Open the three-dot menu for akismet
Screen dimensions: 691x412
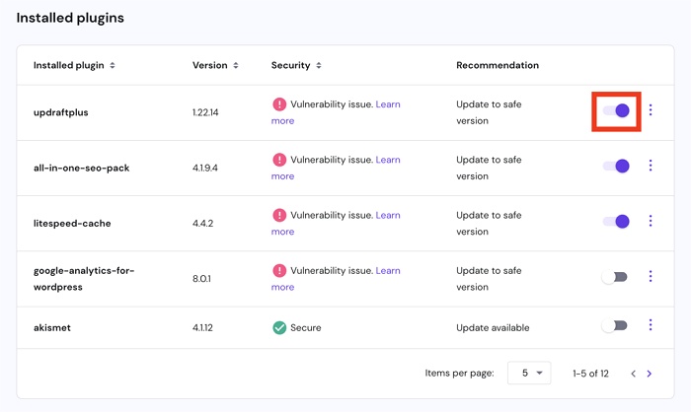(x=651, y=325)
